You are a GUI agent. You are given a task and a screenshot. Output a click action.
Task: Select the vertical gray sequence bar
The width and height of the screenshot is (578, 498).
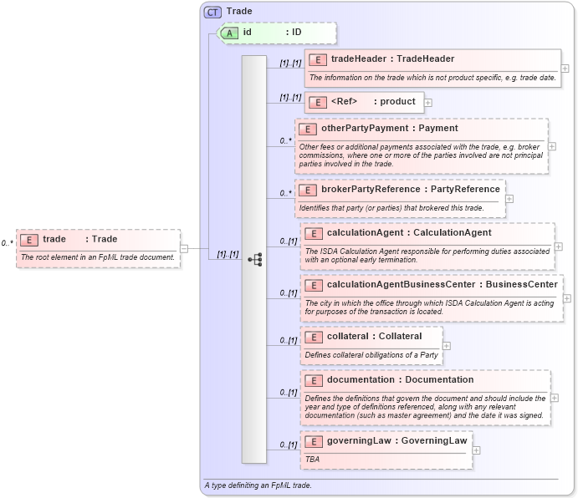click(x=254, y=259)
